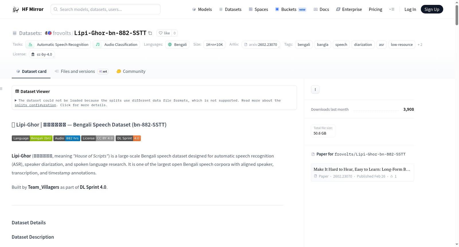The width and height of the screenshot is (459, 247).
Task: Click the like button
Action: pyautogui.click(x=164, y=33)
